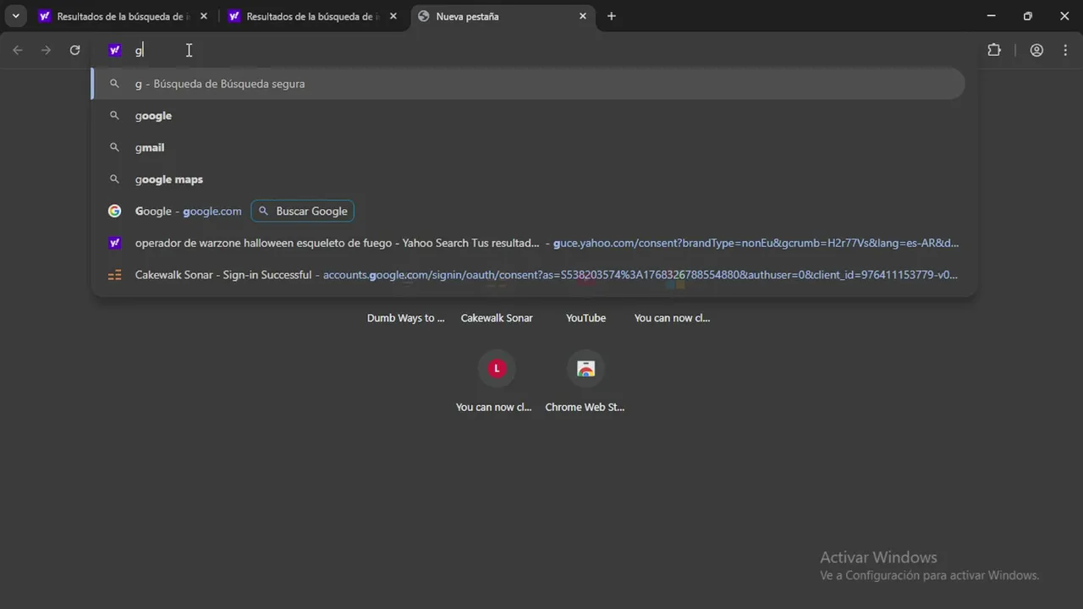Click the Yahoo search engine icon in address bar
Screen dimensions: 1083x609
[x=115, y=50]
